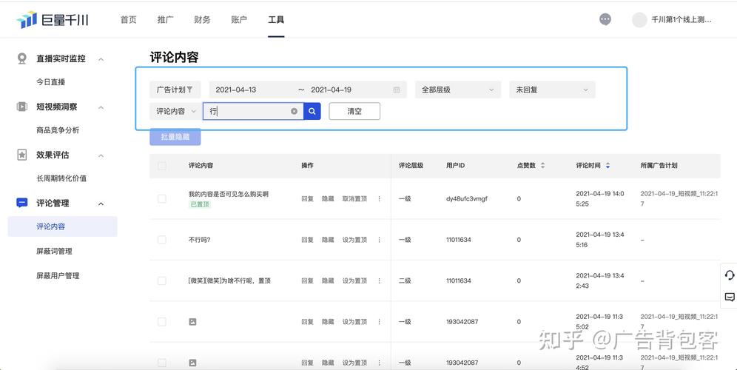Click 取消置顶 on the first comment
Image resolution: width=737 pixels, height=370 pixels.
click(354, 198)
